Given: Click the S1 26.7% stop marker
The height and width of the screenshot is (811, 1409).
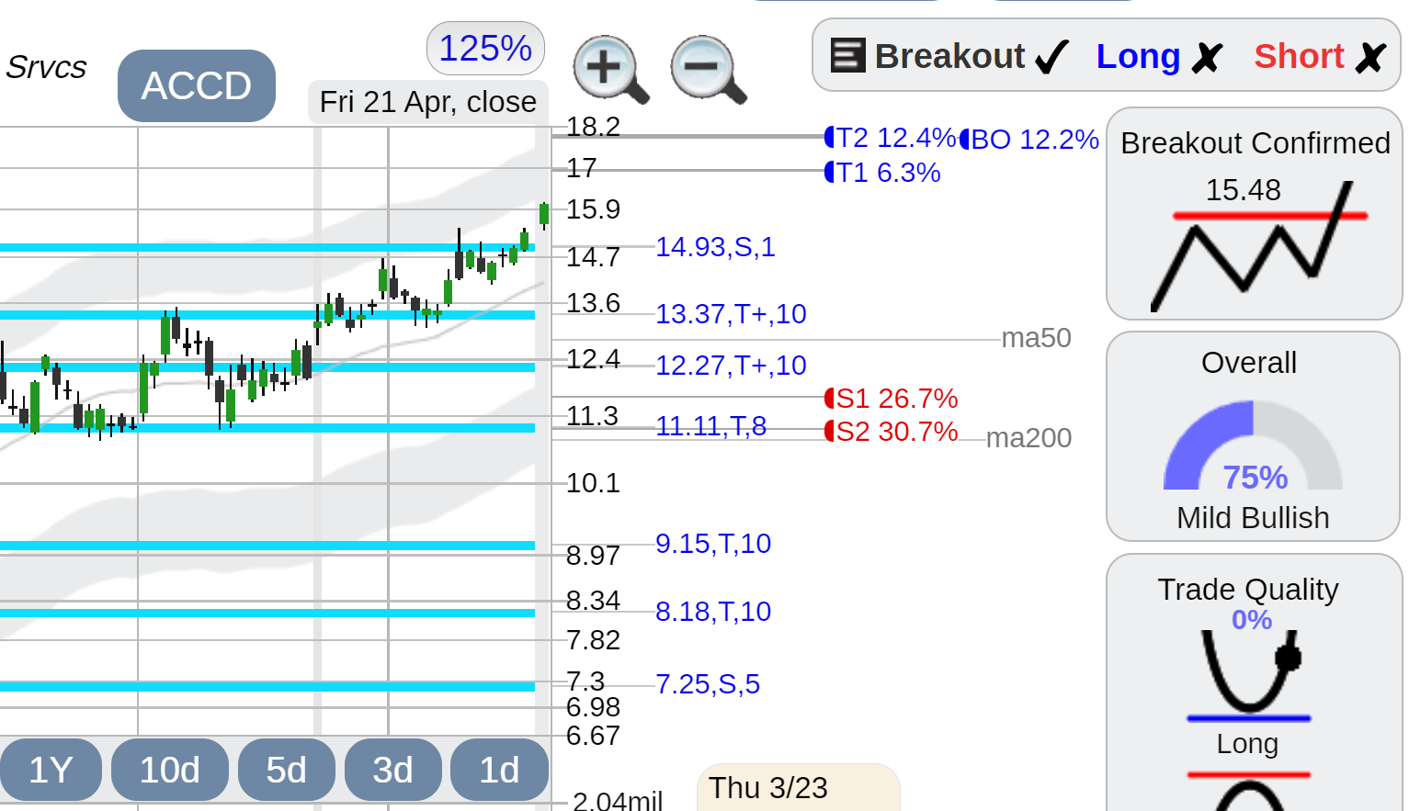Looking at the screenshot, I should click(892, 399).
